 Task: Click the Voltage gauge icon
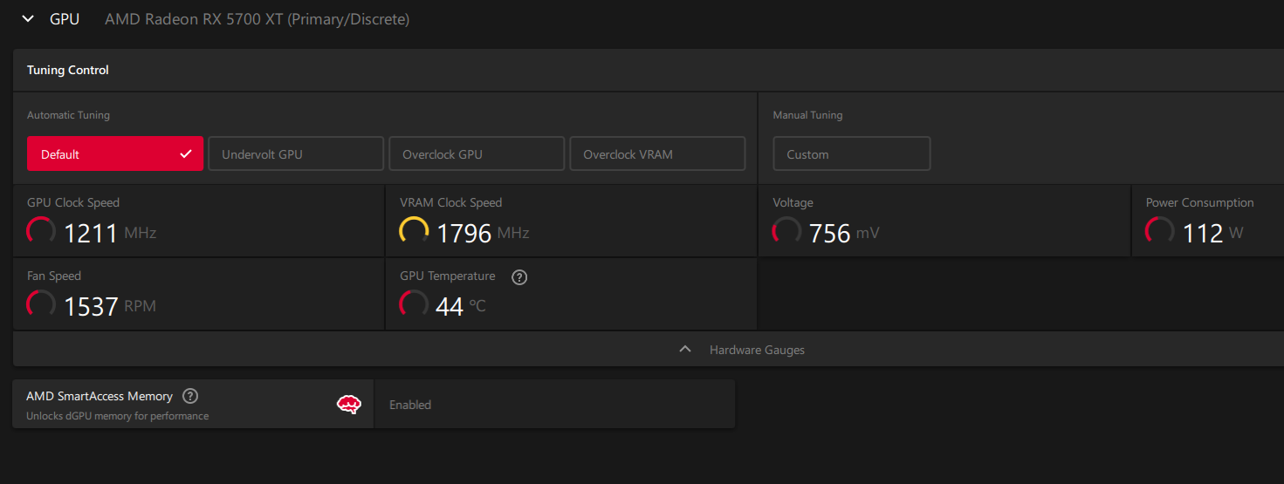[x=786, y=231]
